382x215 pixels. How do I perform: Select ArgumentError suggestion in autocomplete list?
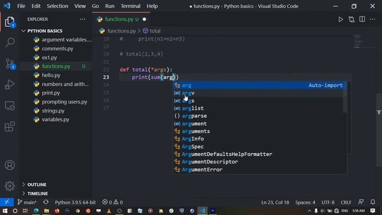tap(260, 170)
